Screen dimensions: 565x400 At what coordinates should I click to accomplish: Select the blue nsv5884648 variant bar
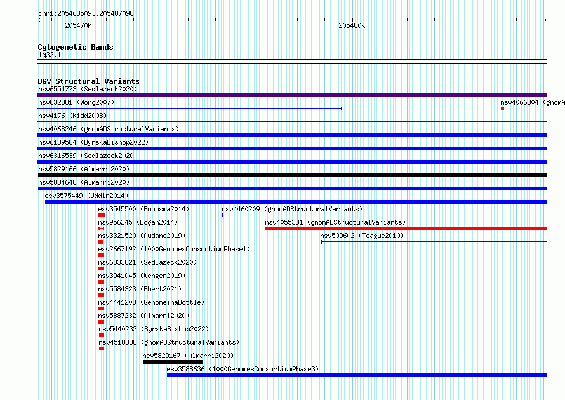click(293, 189)
